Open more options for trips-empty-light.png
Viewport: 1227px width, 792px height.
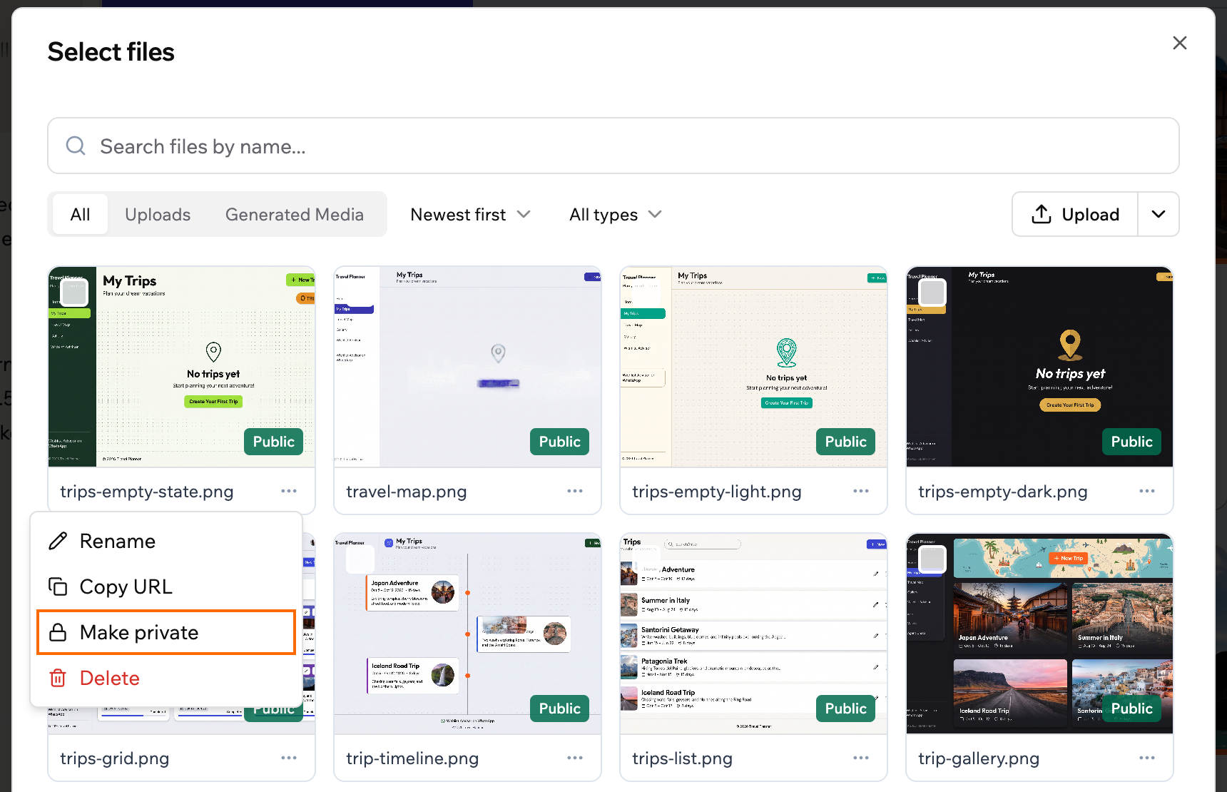click(861, 491)
